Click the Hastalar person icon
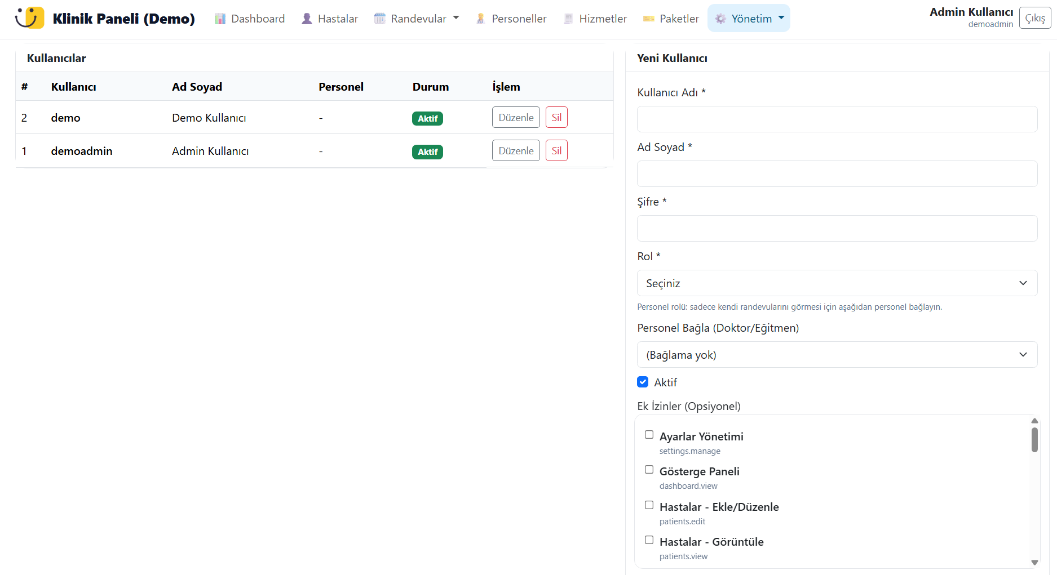Viewport: 1057px width, 575px height. (x=307, y=19)
